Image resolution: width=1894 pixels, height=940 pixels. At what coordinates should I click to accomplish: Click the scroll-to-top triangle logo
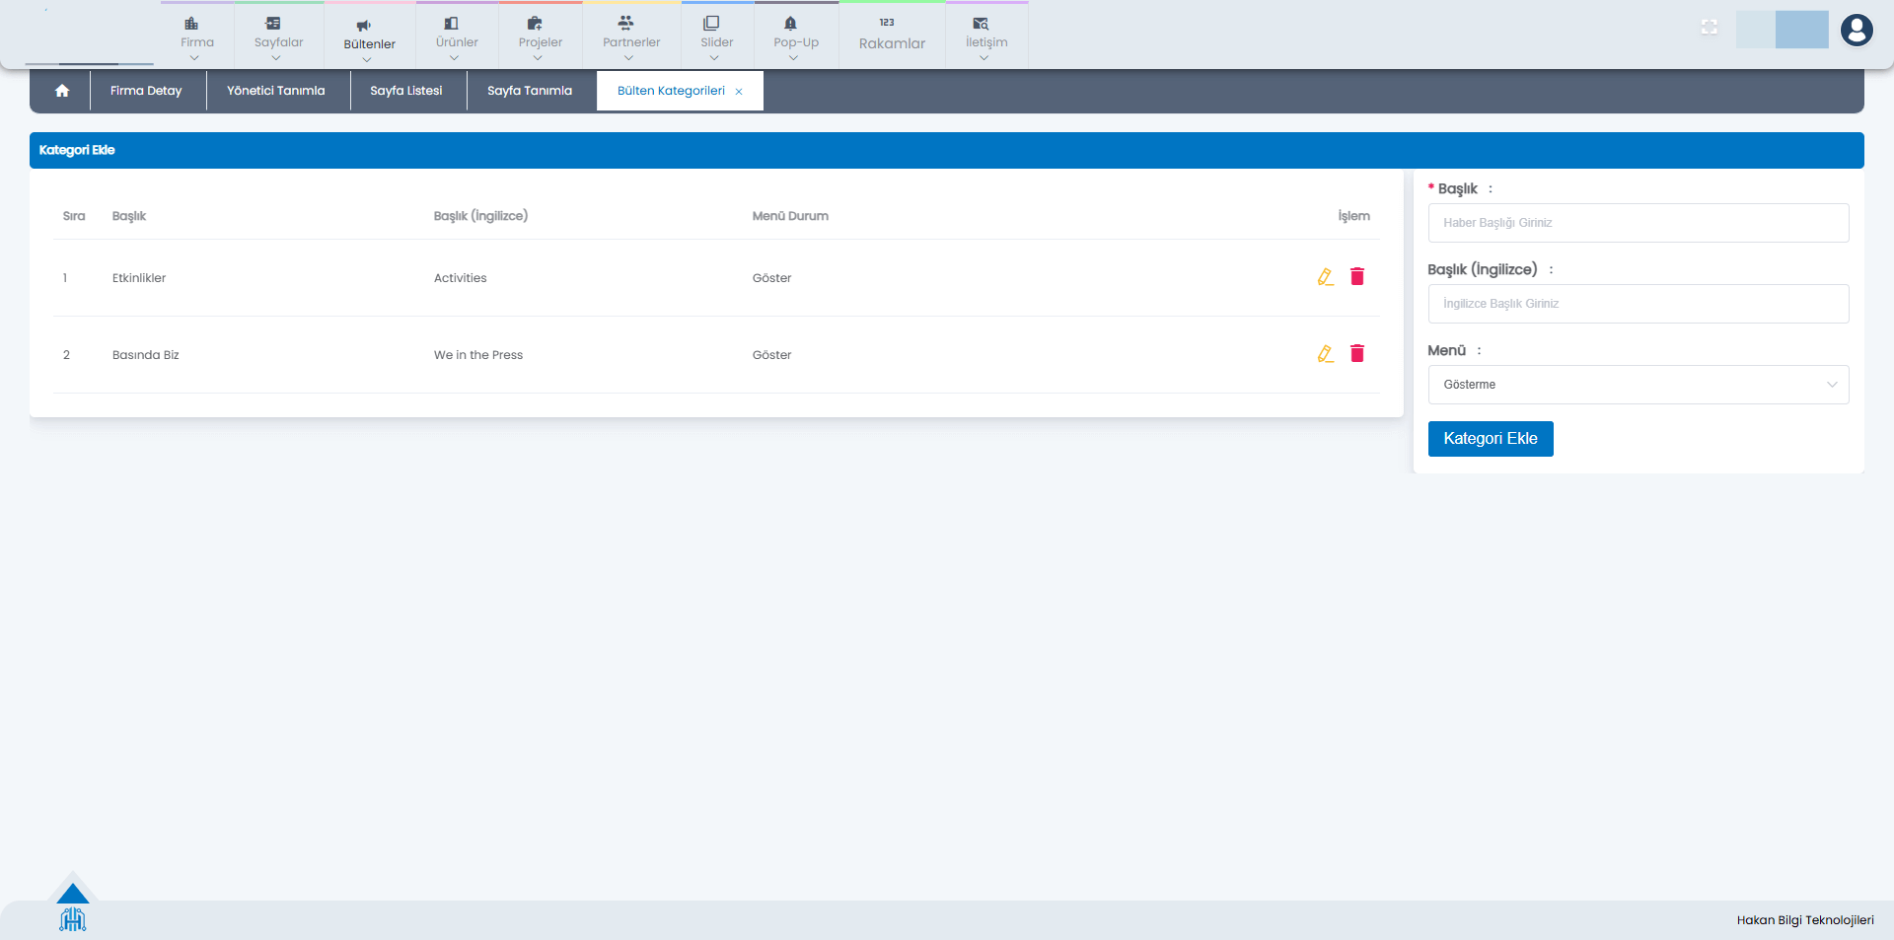72,894
